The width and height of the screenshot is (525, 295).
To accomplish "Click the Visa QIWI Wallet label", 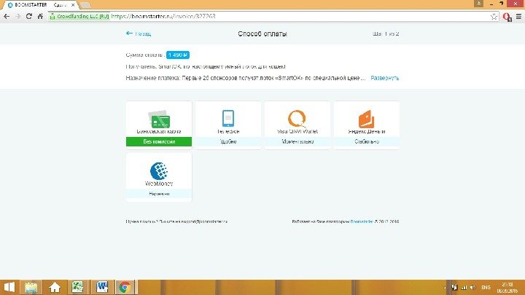I will pos(297,131).
